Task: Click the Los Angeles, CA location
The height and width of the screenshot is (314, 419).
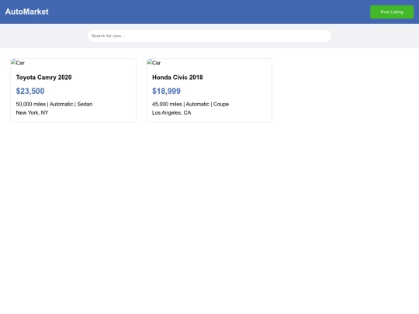Action: pyautogui.click(x=171, y=112)
